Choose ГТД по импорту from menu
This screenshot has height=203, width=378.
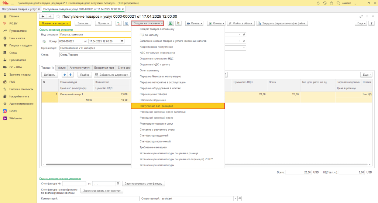point(178,35)
